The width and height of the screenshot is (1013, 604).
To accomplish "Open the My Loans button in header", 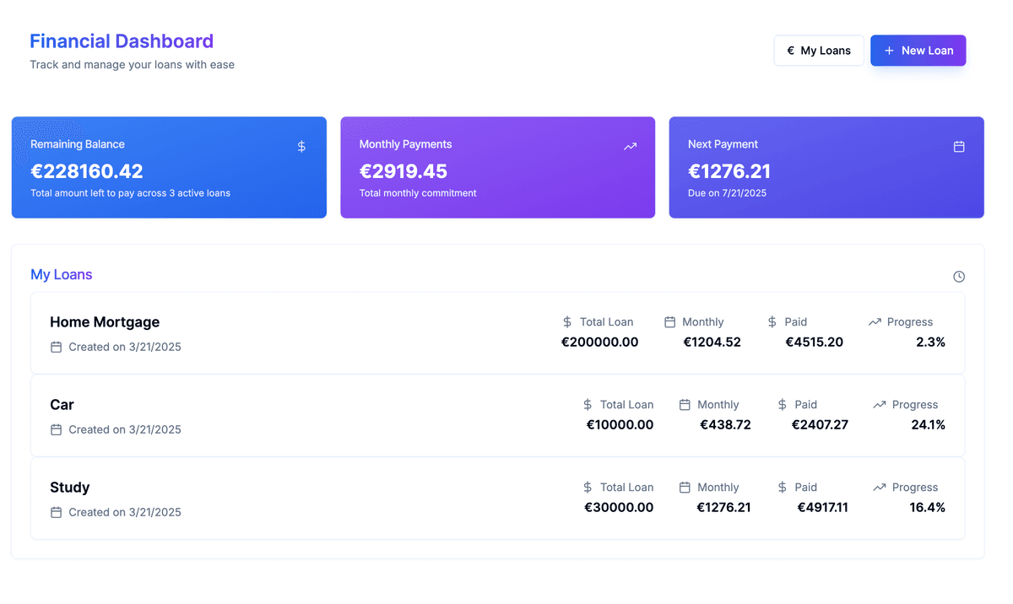I will [x=818, y=51].
